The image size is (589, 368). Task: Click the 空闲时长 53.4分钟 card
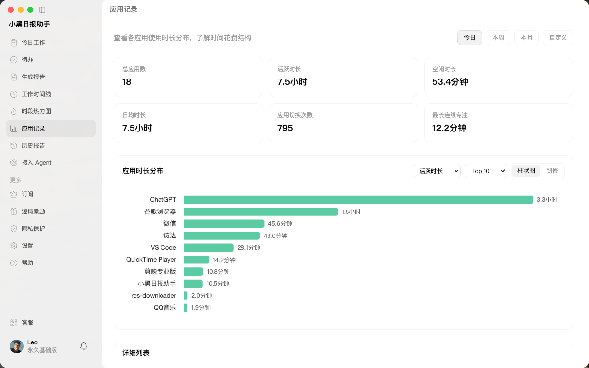pyautogui.click(x=499, y=77)
